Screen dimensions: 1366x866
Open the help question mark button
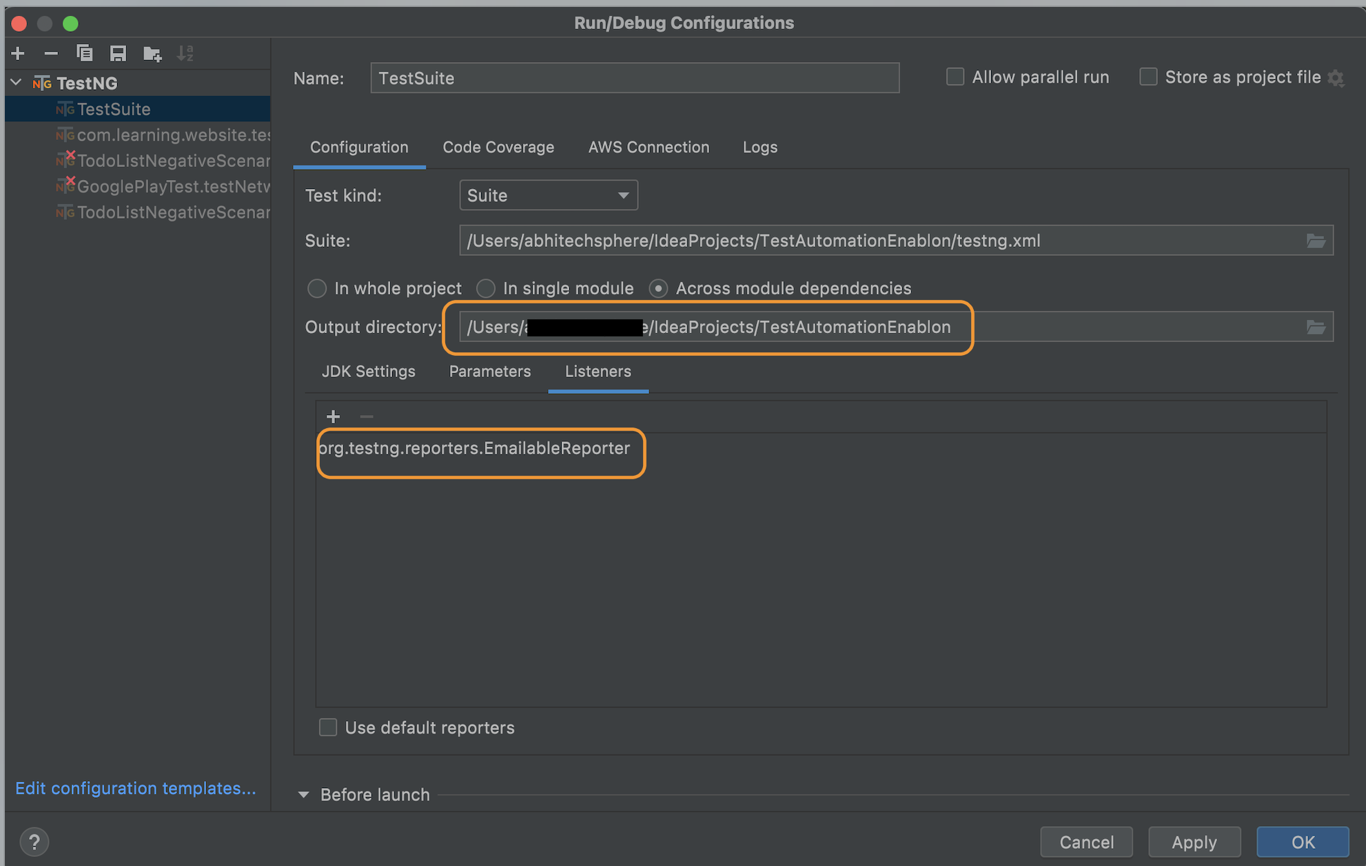(34, 842)
